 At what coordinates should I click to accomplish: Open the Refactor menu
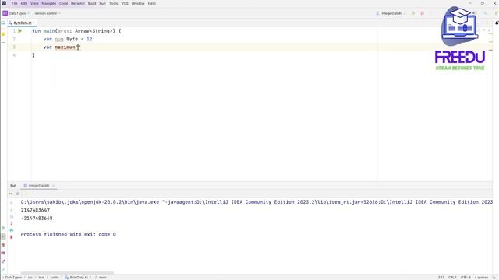[x=78, y=3]
